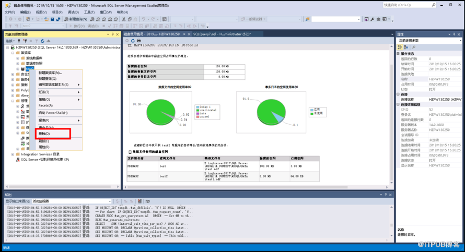Viewport: 465px width, 252px height.
Task: Expand the Integration Services 目录 node
Action: (13, 154)
